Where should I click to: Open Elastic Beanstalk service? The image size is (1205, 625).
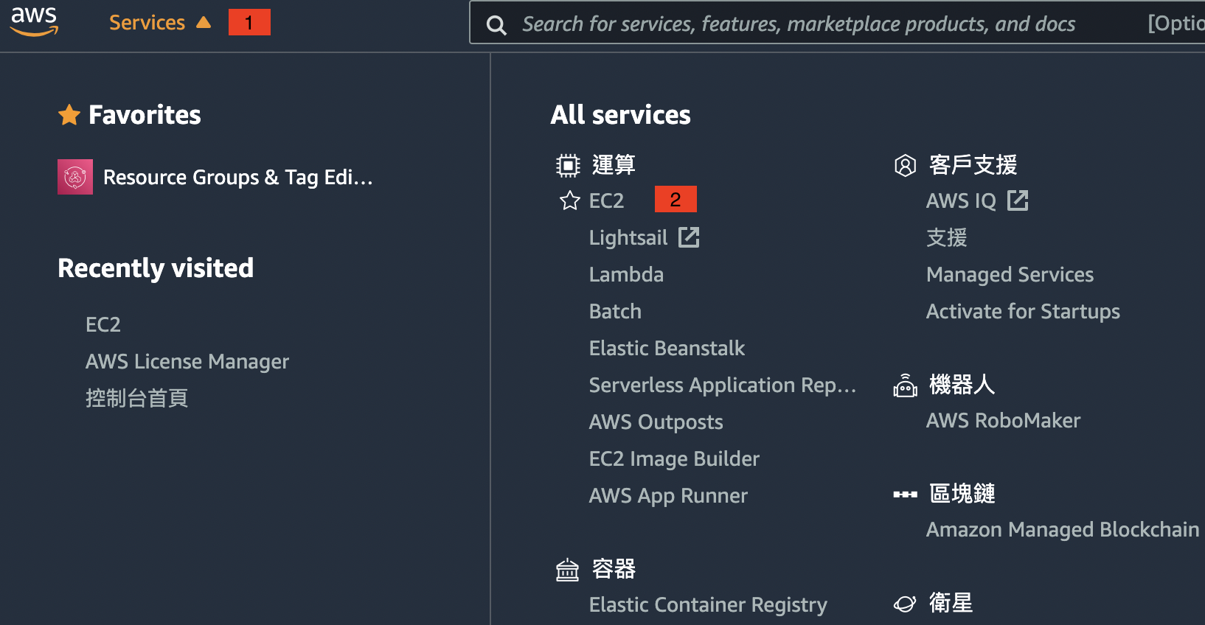[x=667, y=348]
